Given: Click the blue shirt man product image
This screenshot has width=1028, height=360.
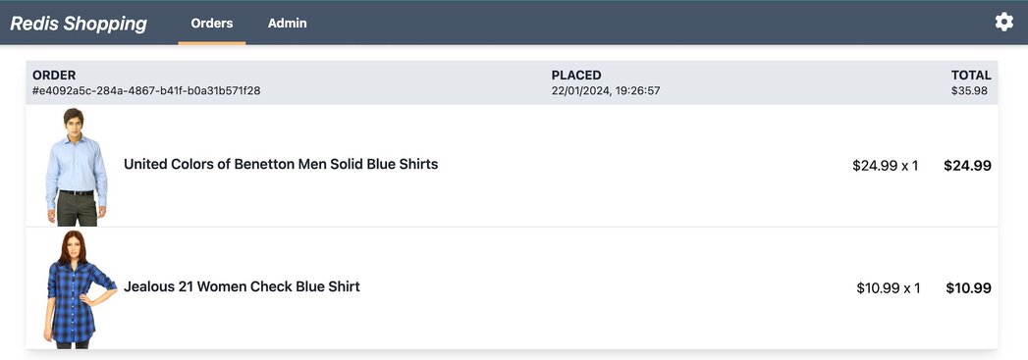Looking at the screenshot, I should pyautogui.click(x=76, y=167).
